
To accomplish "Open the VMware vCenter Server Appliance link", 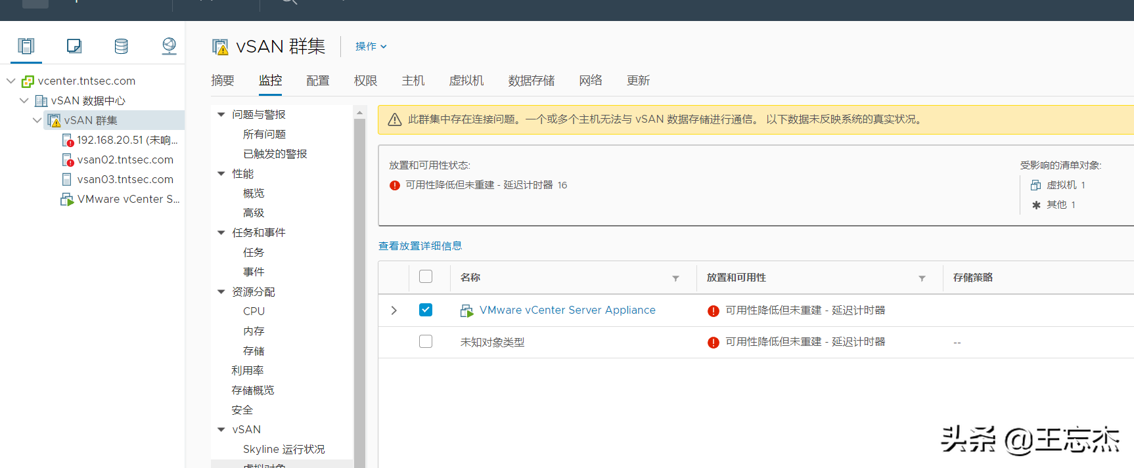I will [568, 310].
